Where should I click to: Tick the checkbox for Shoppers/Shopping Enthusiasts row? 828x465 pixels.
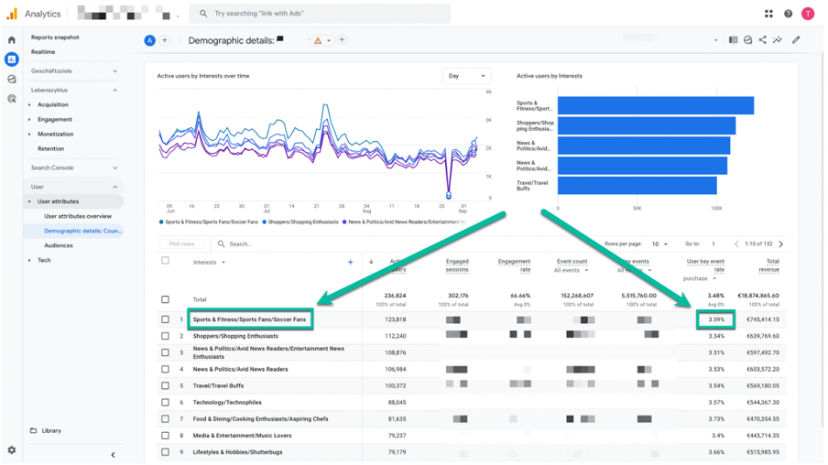point(165,336)
